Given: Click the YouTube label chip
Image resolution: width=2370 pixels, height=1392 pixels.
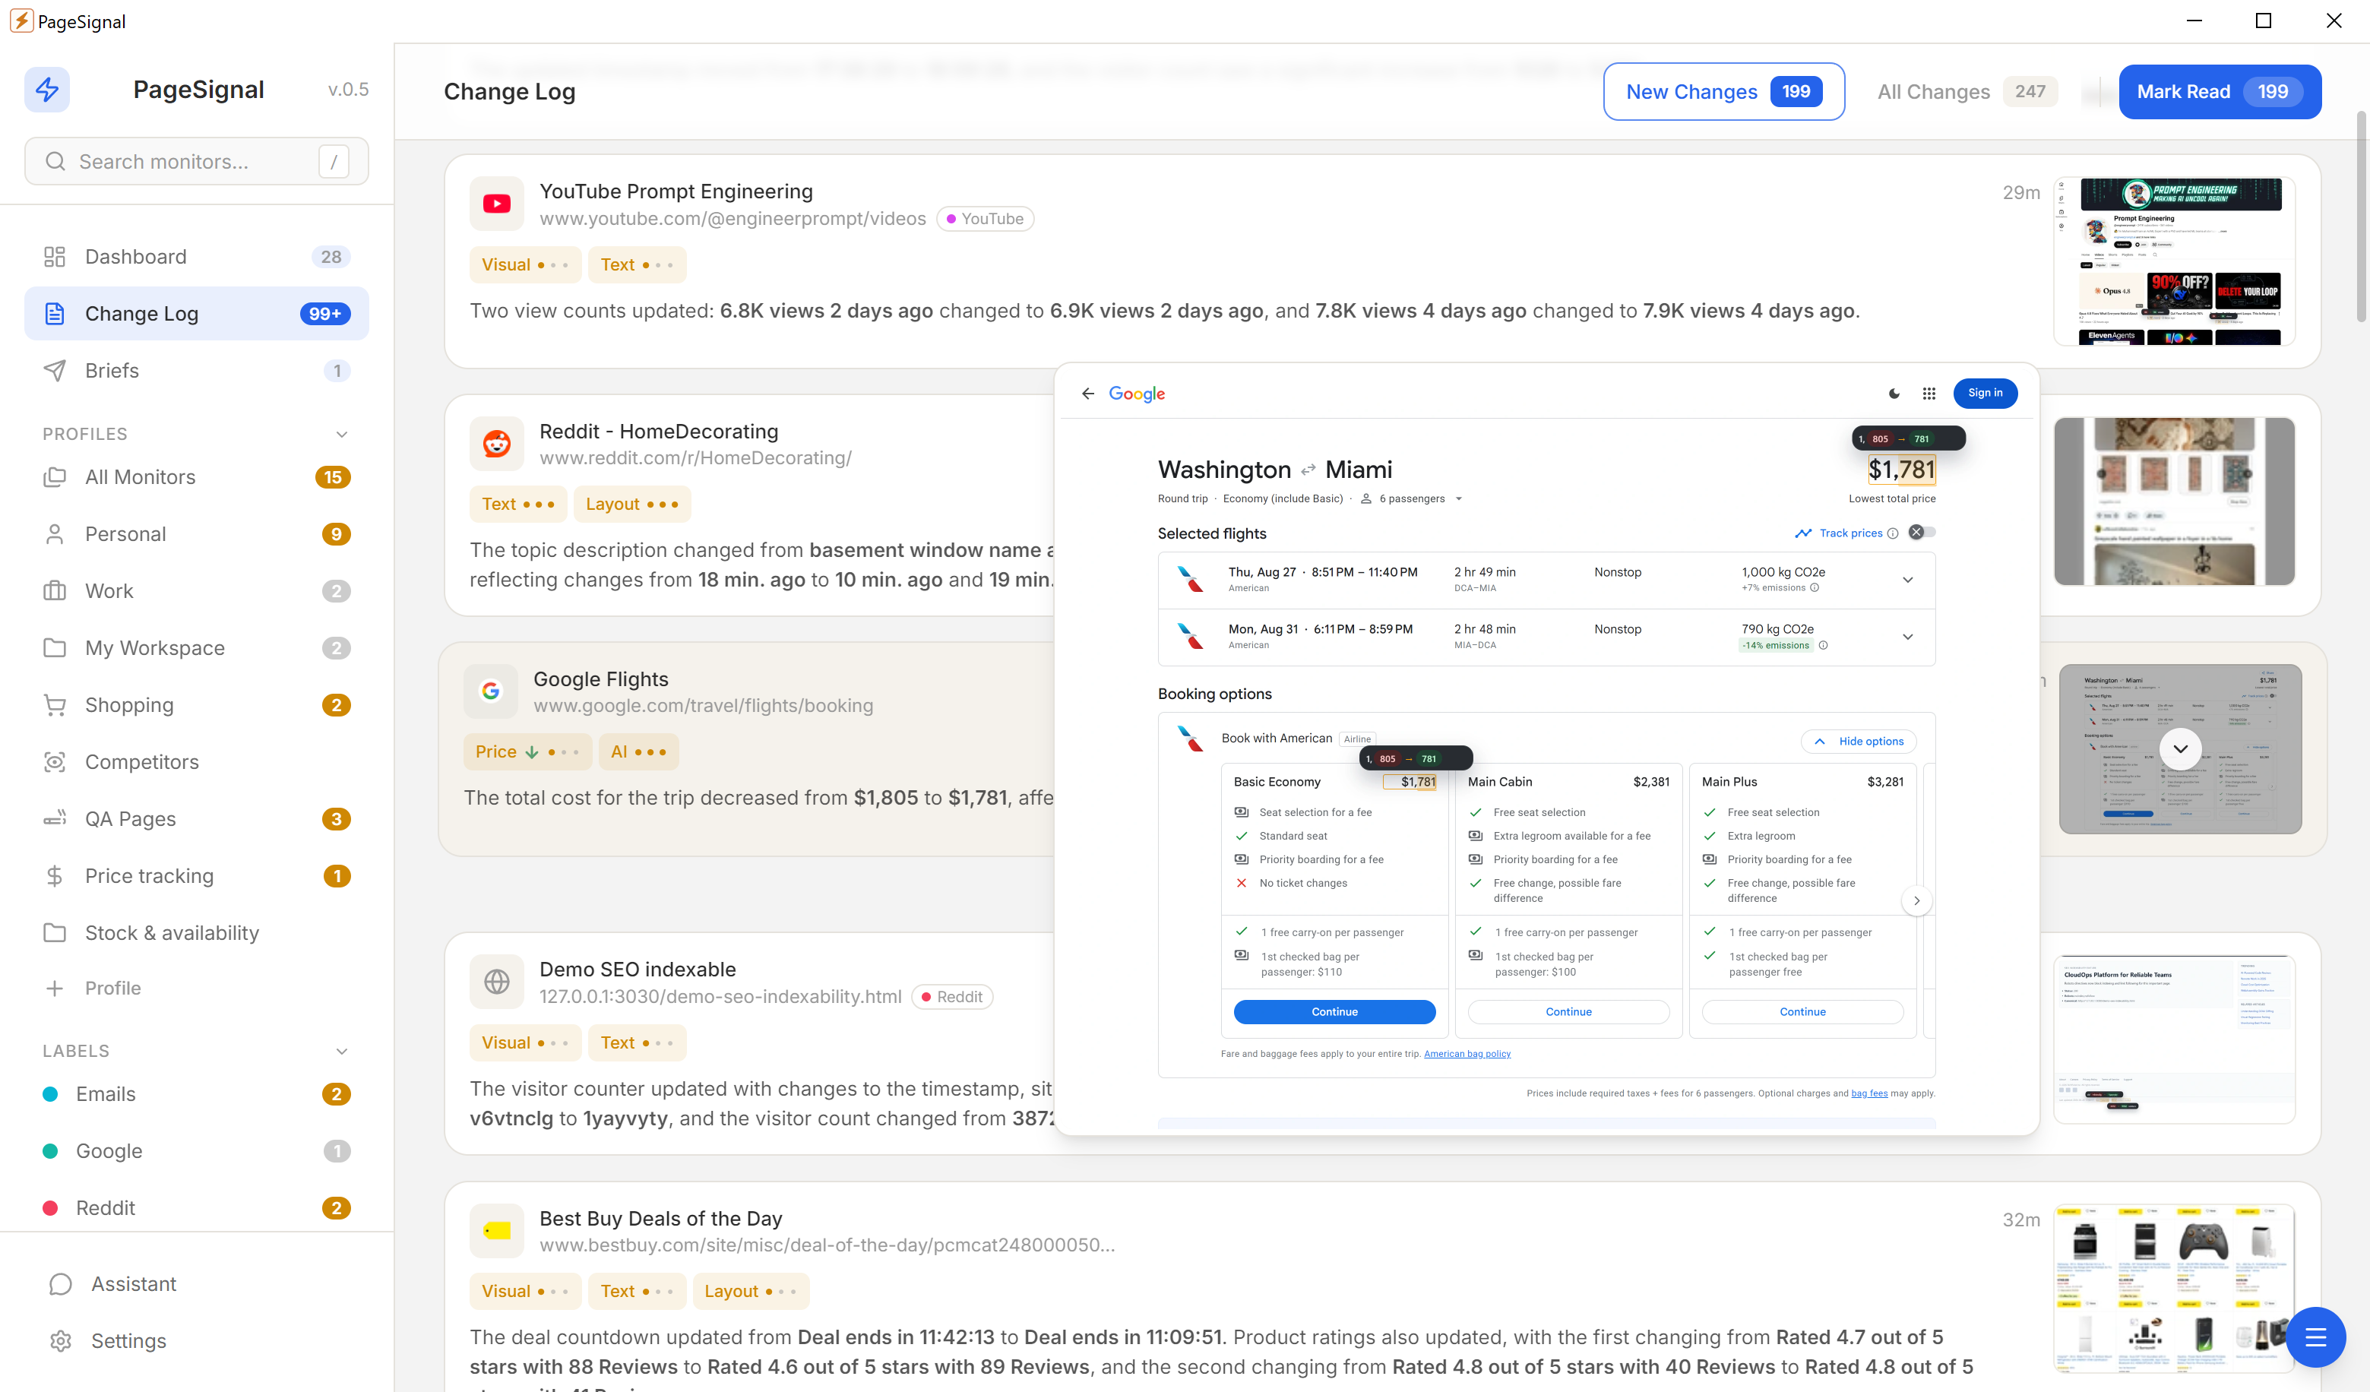Looking at the screenshot, I should (x=985, y=219).
